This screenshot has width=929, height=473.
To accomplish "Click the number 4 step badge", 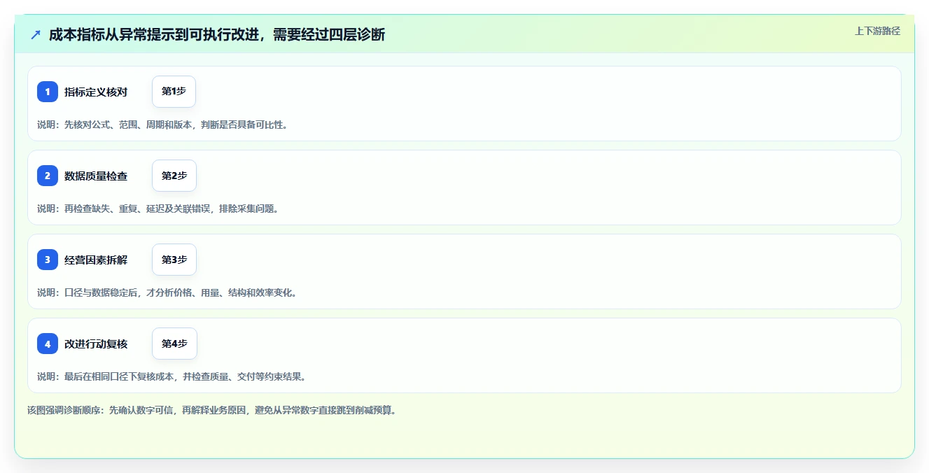I will pyautogui.click(x=48, y=344).
